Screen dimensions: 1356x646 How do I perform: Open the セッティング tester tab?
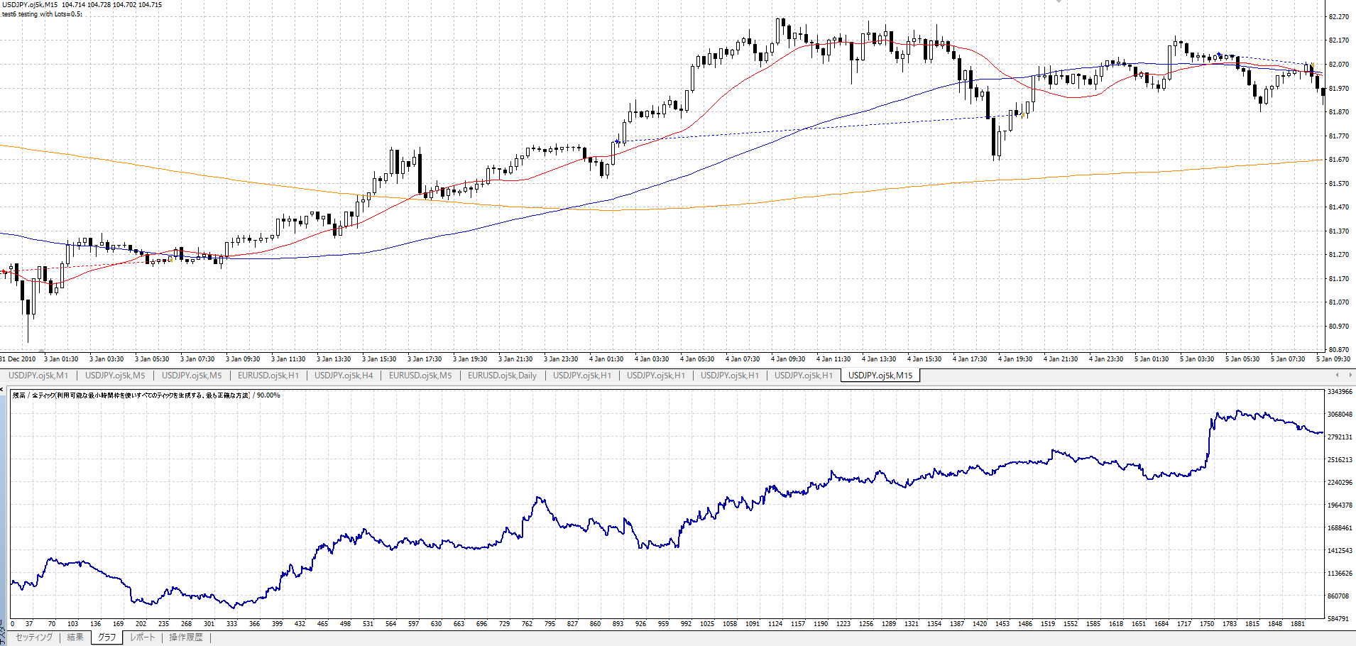(34, 637)
